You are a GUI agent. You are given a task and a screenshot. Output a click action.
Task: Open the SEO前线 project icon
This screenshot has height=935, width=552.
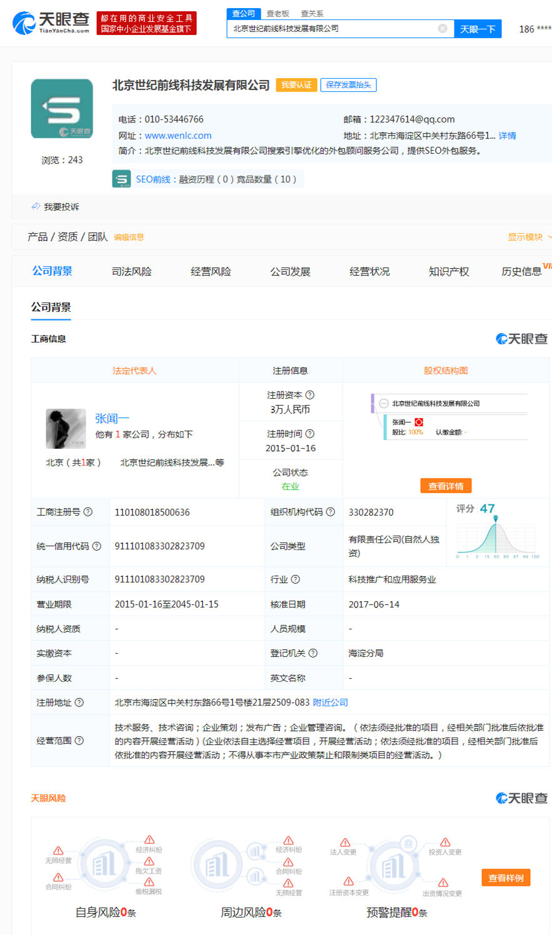(121, 179)
